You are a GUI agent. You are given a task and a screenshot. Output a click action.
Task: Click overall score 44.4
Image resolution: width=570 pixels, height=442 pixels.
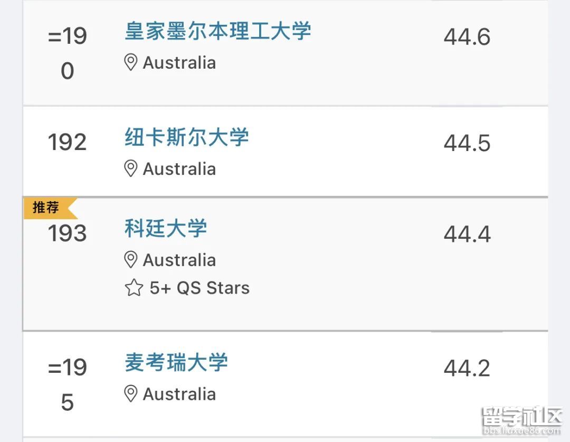[467, 233]
